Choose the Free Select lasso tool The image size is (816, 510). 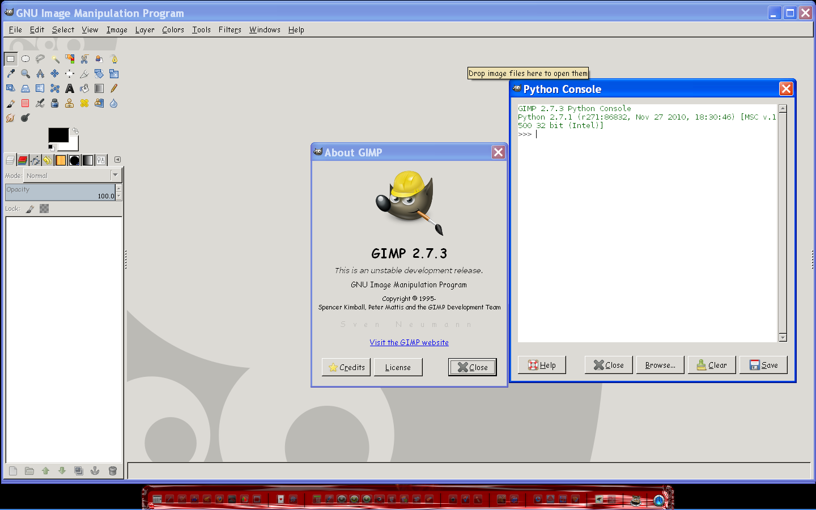(x=40, y=59)
